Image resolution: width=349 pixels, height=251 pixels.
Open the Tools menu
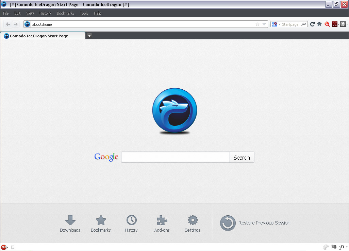click(x=84, y=13)
